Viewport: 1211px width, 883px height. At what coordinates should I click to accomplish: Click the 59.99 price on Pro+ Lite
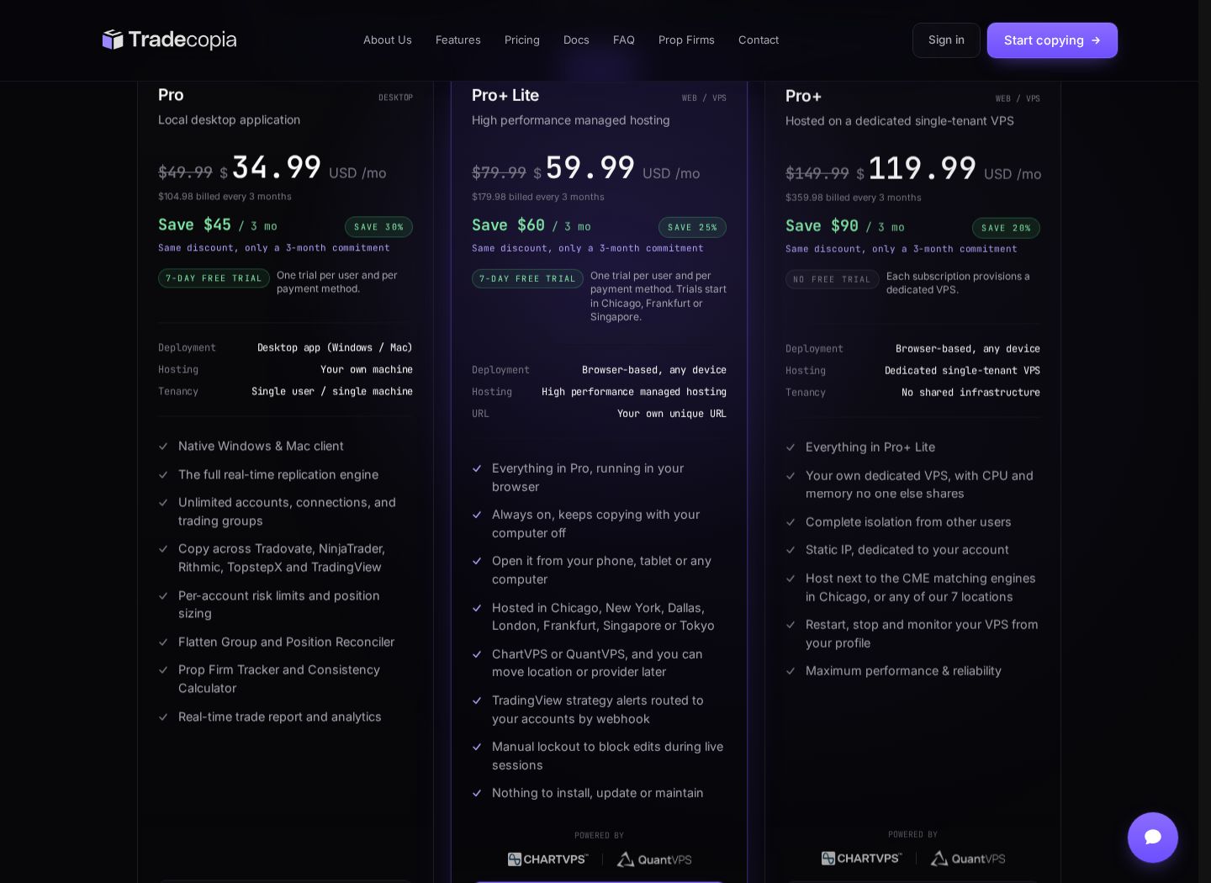(590, 167)
